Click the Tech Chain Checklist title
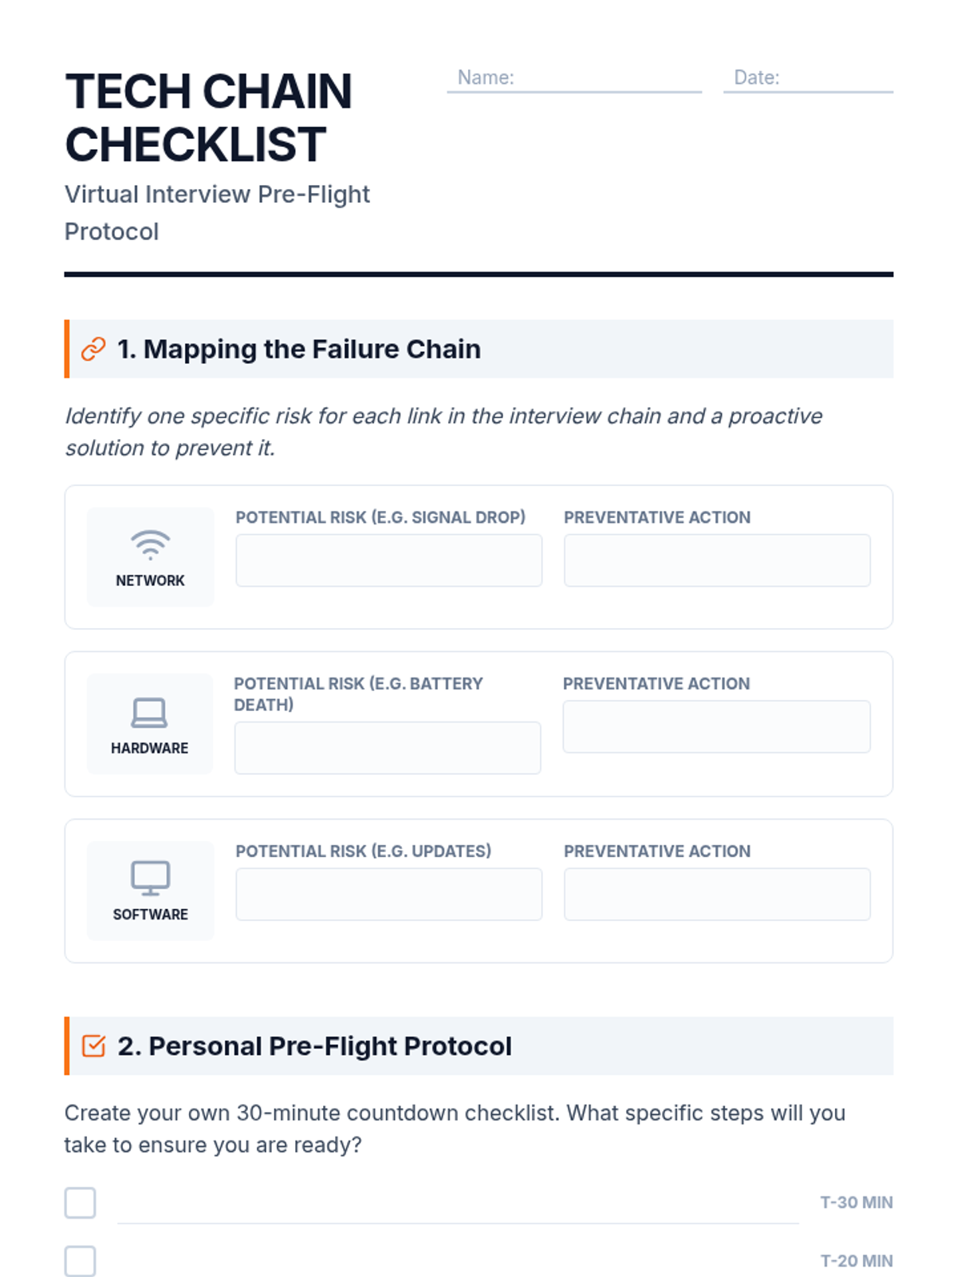The image size is (957, 1277). pyautogui.click(x=208, y=117)
